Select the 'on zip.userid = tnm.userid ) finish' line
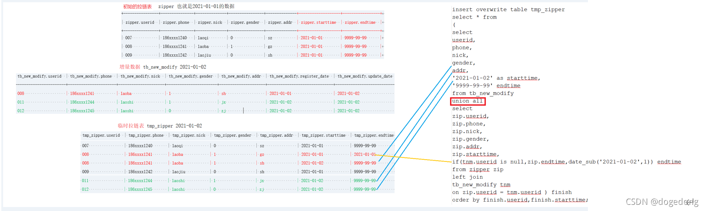The width and height of the screenshot is (705, 211). (512, 192)
